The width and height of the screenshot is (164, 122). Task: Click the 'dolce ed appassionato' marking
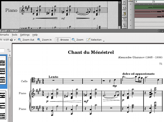point(138,74)
